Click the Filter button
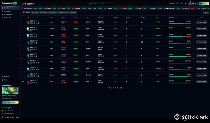Image resolution: width=210 pixels, height=123 pixels. (206, 13)
